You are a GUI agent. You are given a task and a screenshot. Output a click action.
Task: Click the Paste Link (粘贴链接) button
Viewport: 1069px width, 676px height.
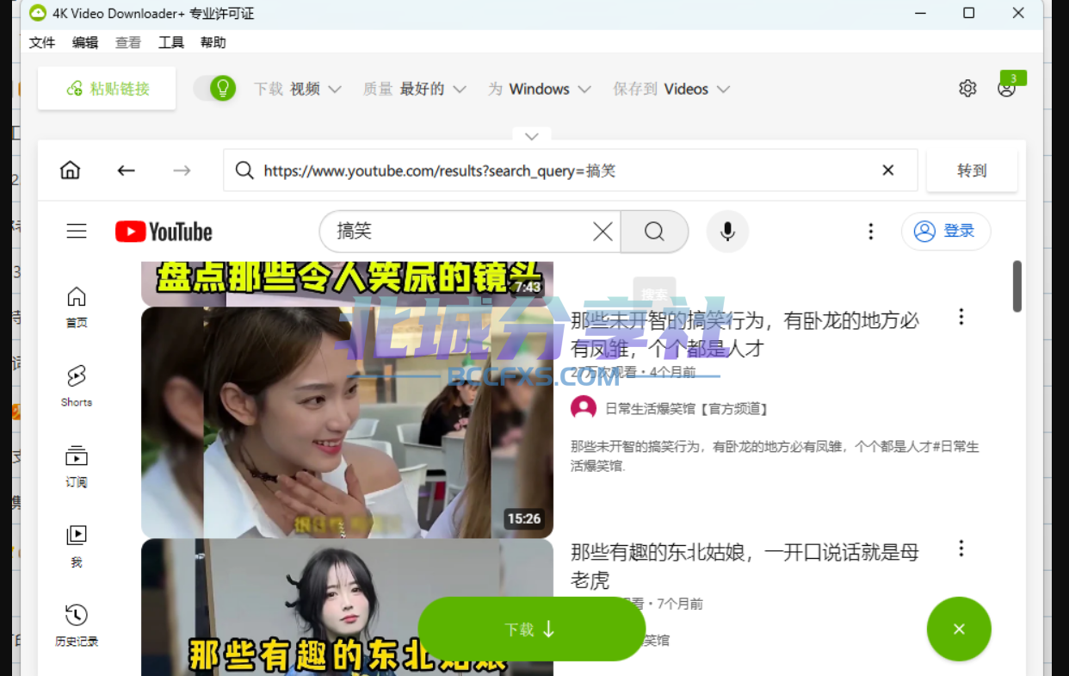point(107,89)
